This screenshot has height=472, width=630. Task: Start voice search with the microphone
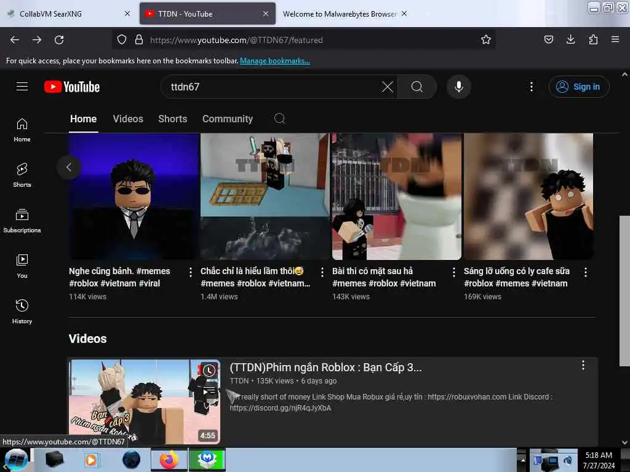[x=459, y=87]
